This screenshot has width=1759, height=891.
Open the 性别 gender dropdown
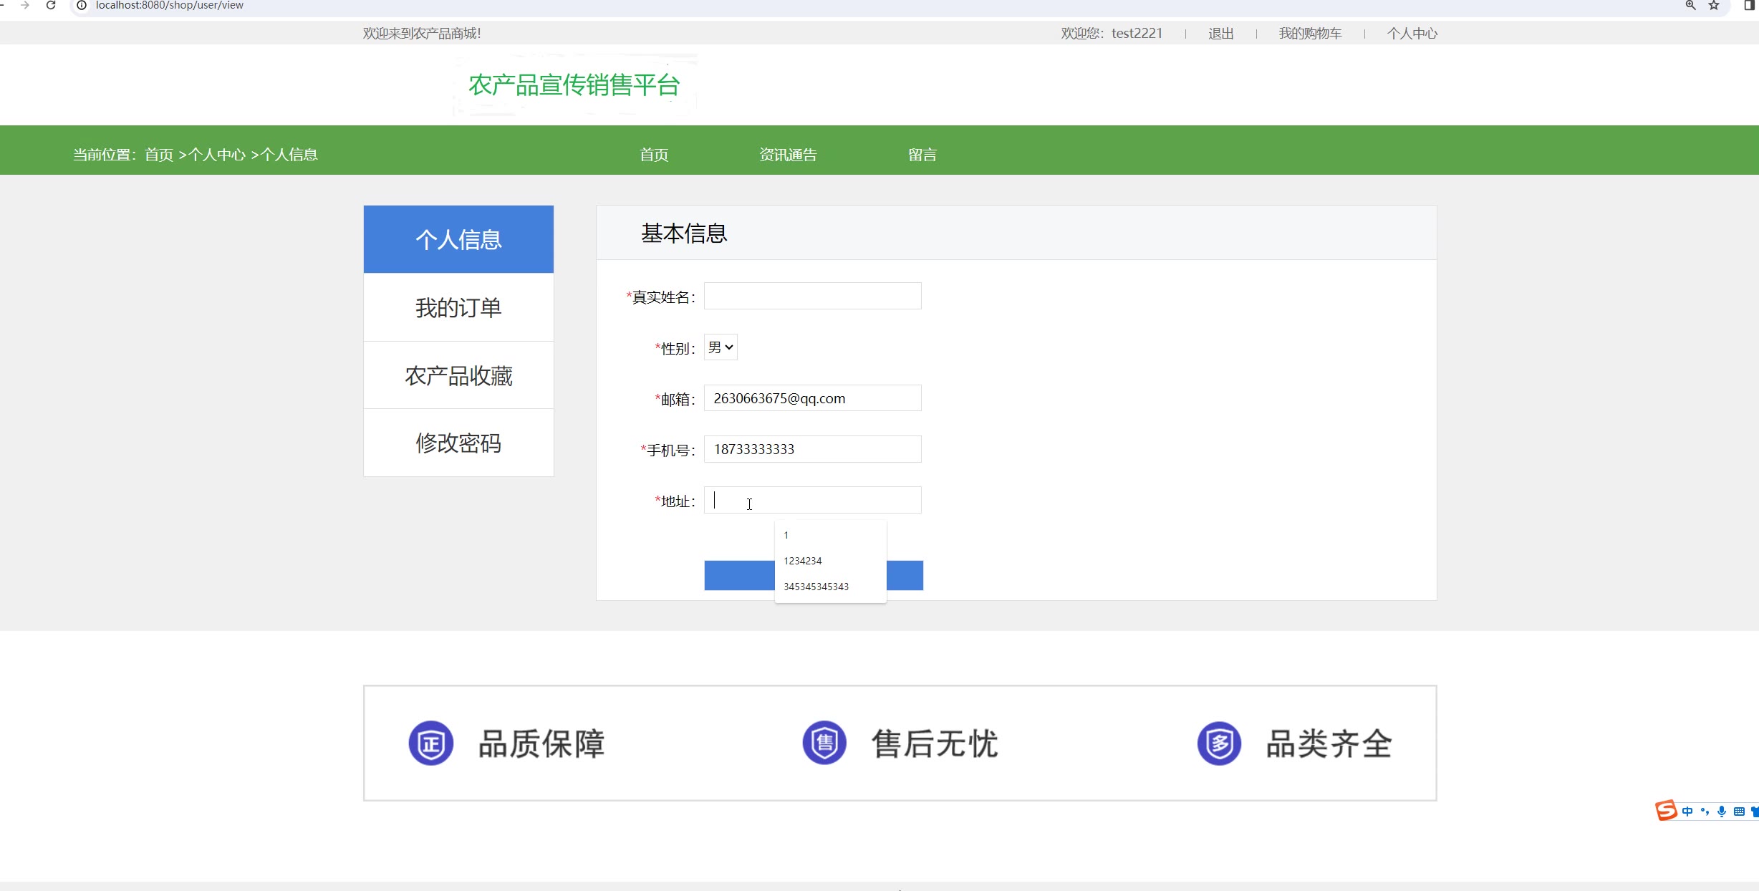(x=721, y=347)
